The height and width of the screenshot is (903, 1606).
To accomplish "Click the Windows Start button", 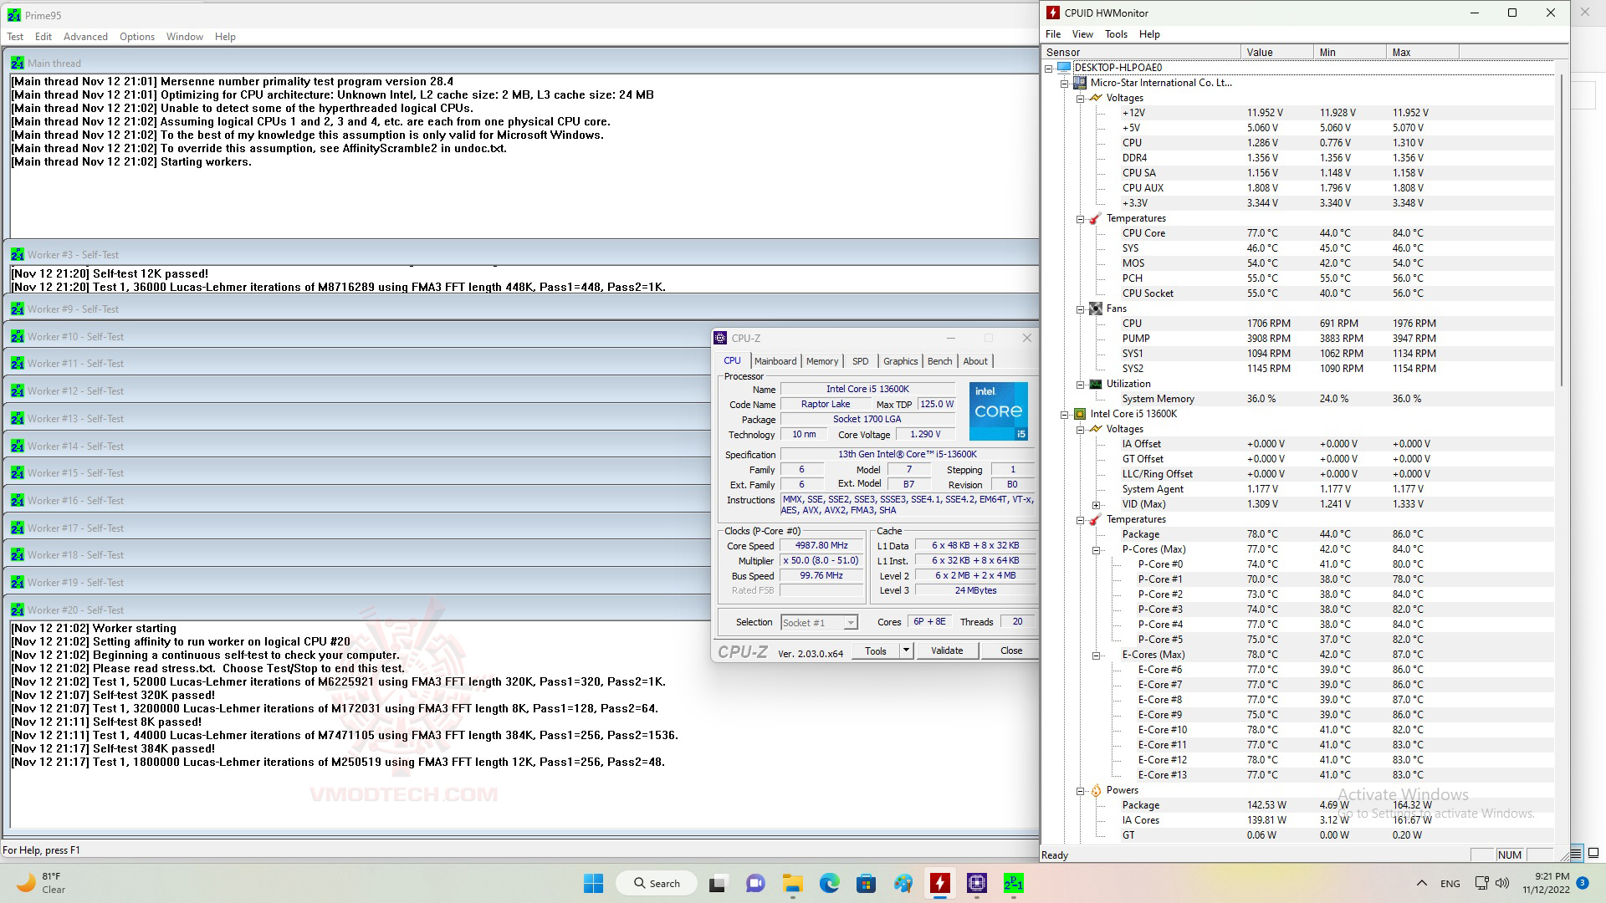I will point(593,883).
